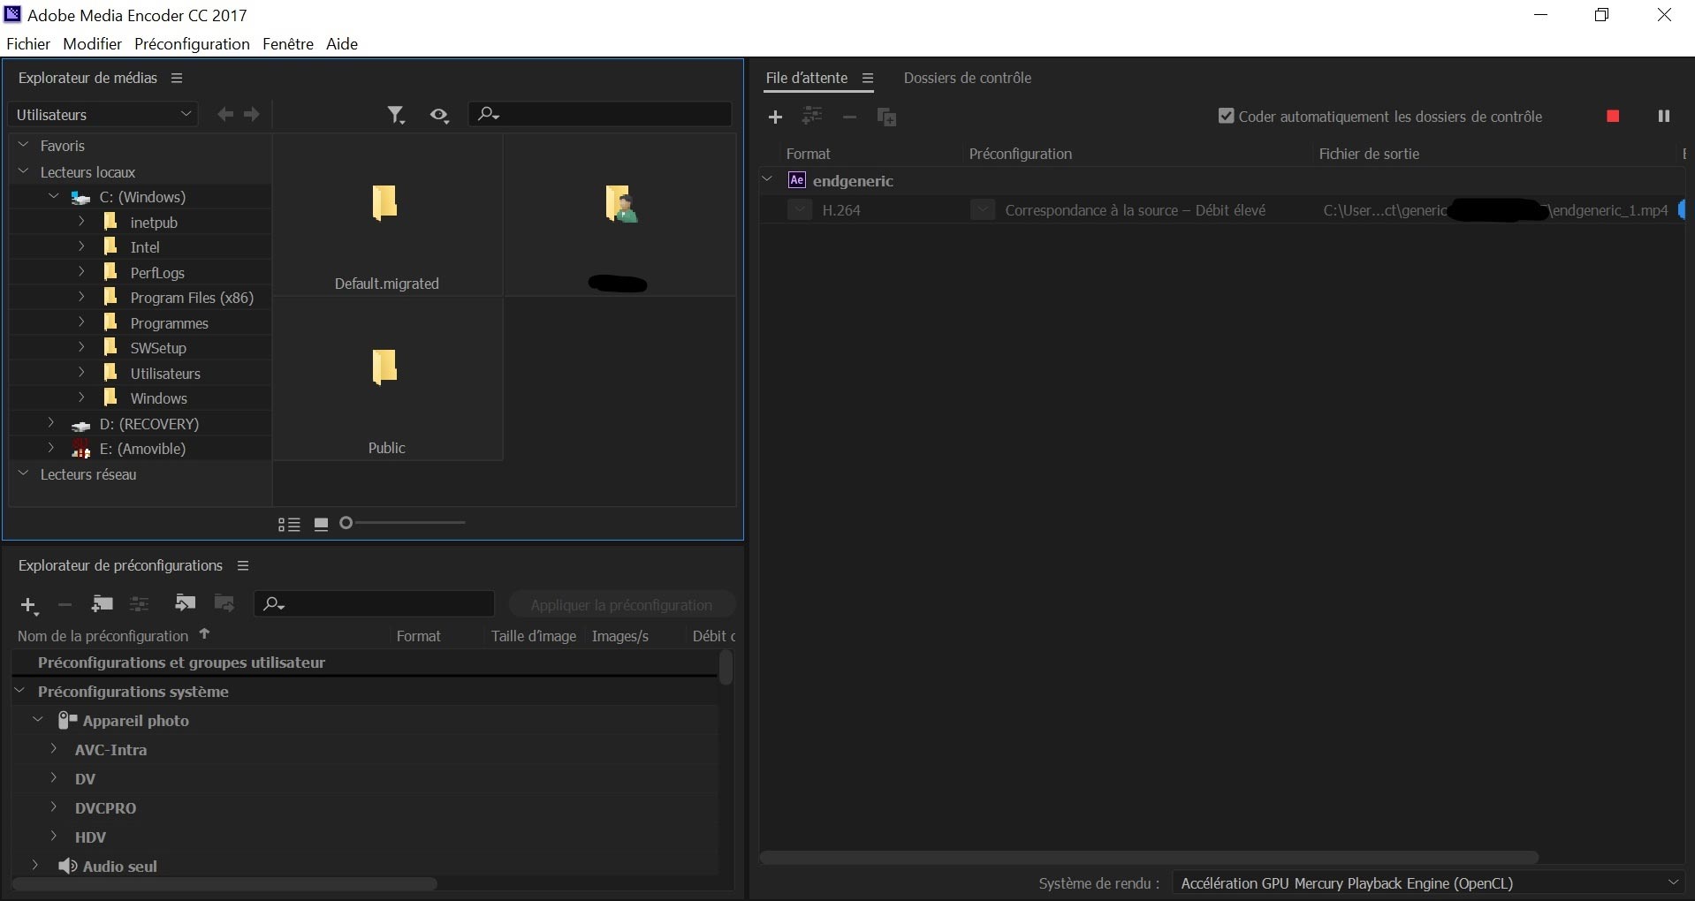Click the After Effects icon beside endgeneric
The height and width of the screenshot is (901, 1695).
(x=797, y=180)
